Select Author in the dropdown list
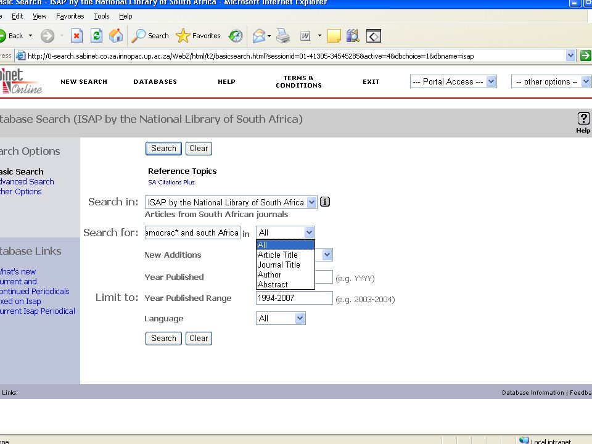Image resolution: width=592 pixels, height=444 pixels. click(285, 274)
